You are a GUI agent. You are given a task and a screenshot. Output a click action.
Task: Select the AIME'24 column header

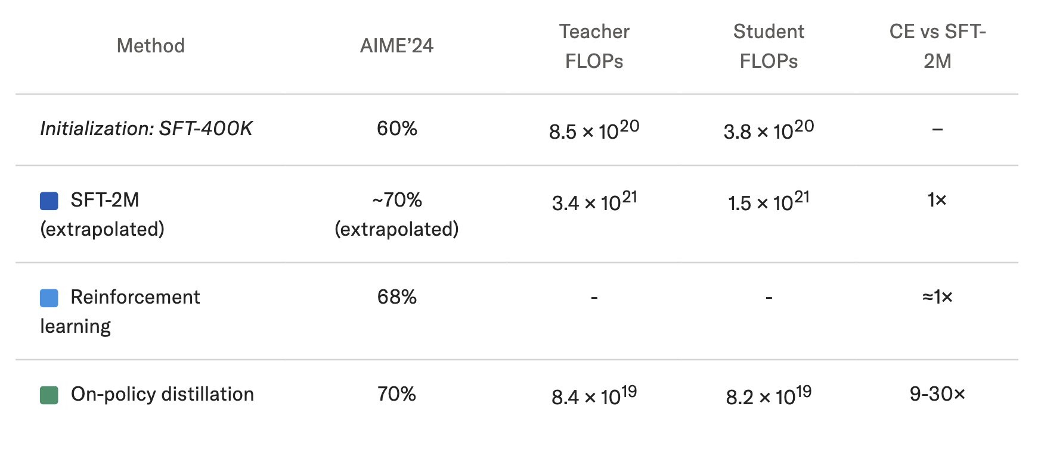tap(396, 46)
